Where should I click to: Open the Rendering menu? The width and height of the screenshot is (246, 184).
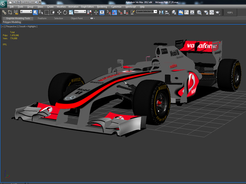pyautogui.click(x=102, y=7)
